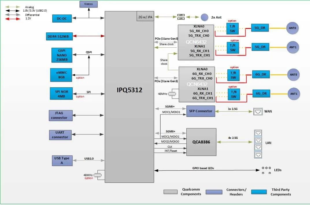Click the INT/Reset signal label
This screenshot has height=205, width=310.
pyautogui.click(x=171, y=151)
